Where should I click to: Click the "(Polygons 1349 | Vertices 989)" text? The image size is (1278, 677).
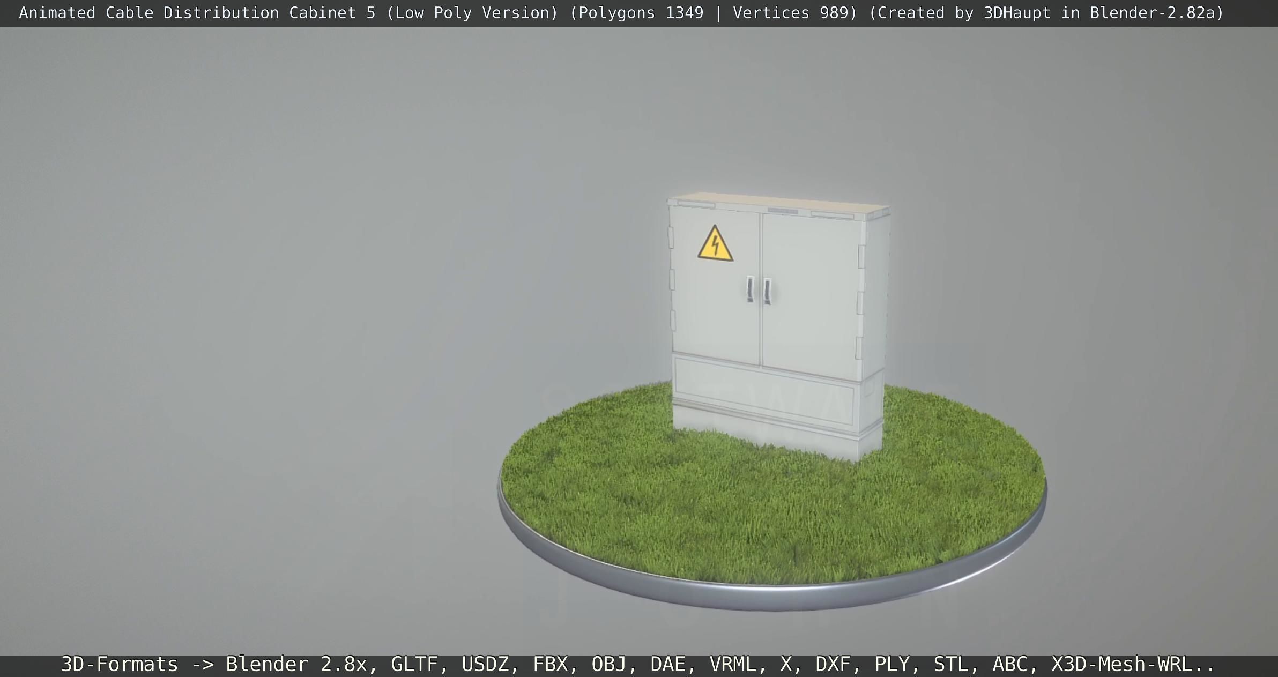pyautogui.click(x=714, y=13)
